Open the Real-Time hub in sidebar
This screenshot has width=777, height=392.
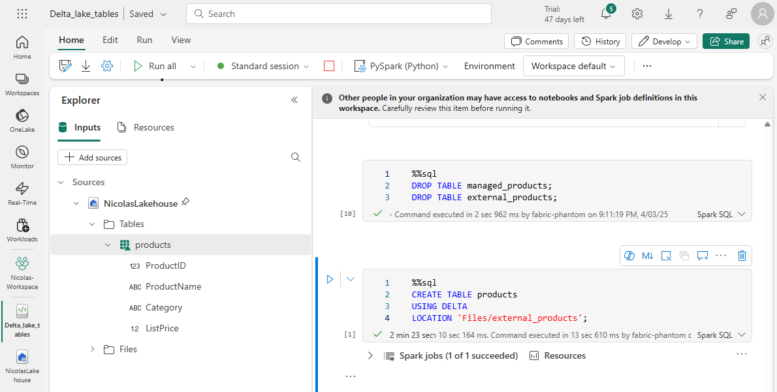(22, 193)
